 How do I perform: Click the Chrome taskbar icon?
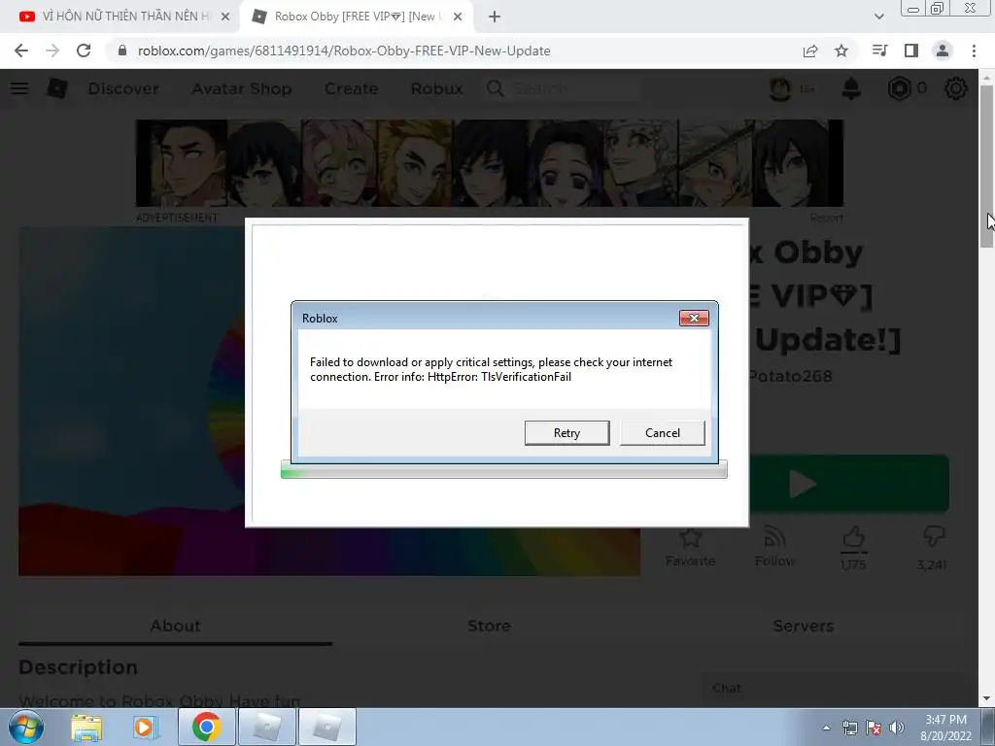[206, 727]
